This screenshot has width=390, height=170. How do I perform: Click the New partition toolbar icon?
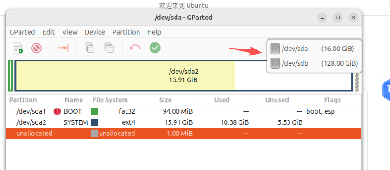tap(18, 48)
